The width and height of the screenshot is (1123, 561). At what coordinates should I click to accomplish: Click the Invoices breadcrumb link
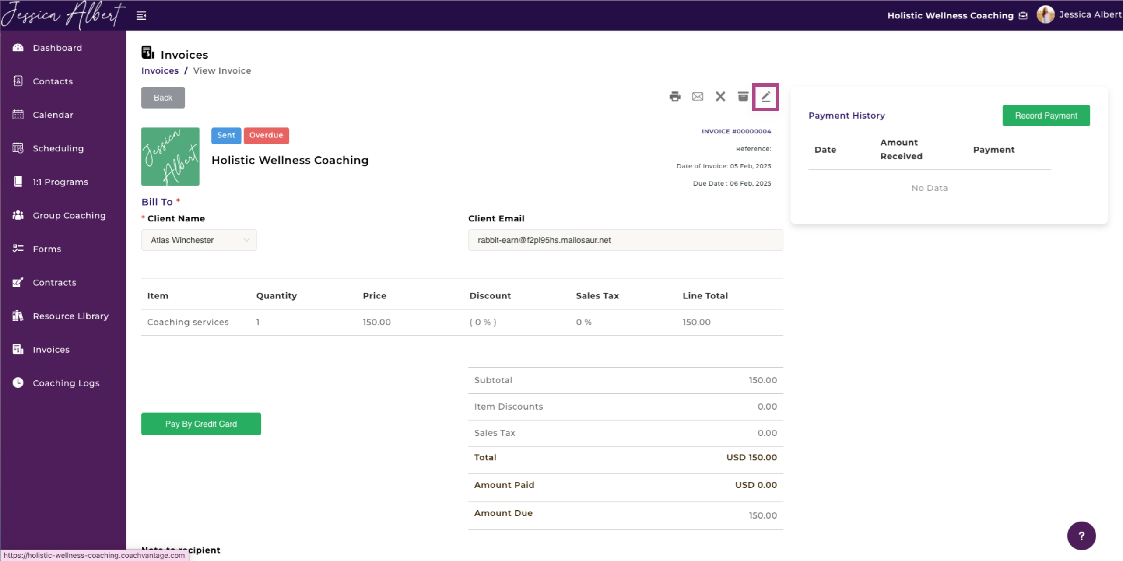(160, 70)
